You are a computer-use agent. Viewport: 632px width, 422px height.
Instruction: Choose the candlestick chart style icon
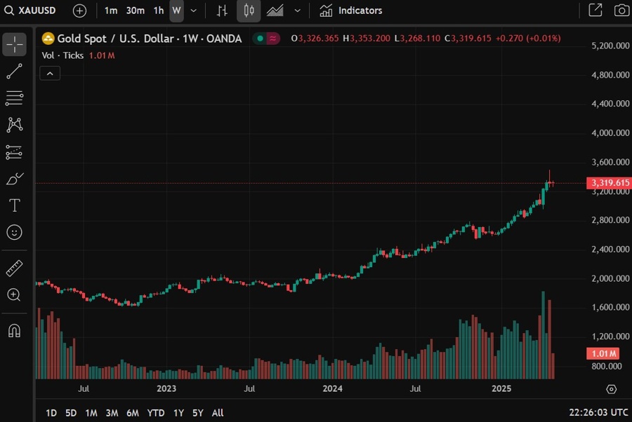tap(249, 11)
